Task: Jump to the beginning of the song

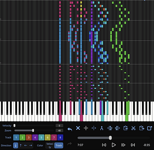Action: point(104,145)
